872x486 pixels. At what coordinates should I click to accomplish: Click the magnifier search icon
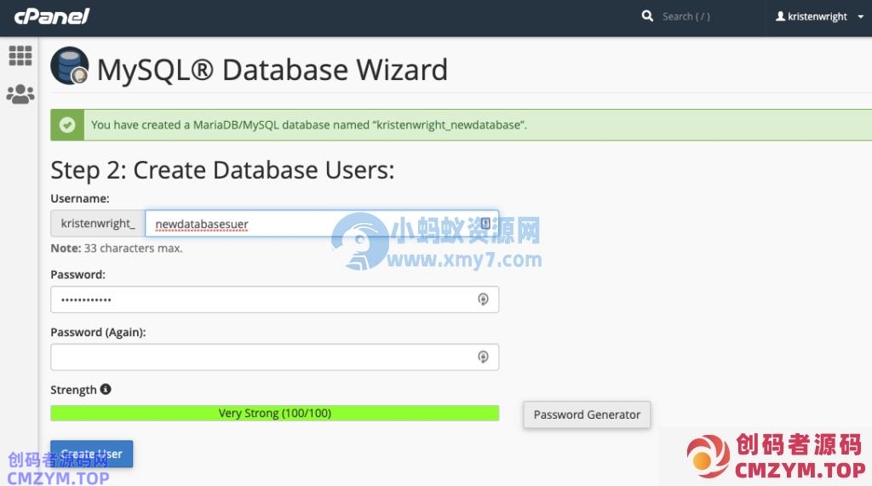click(647, 16)
